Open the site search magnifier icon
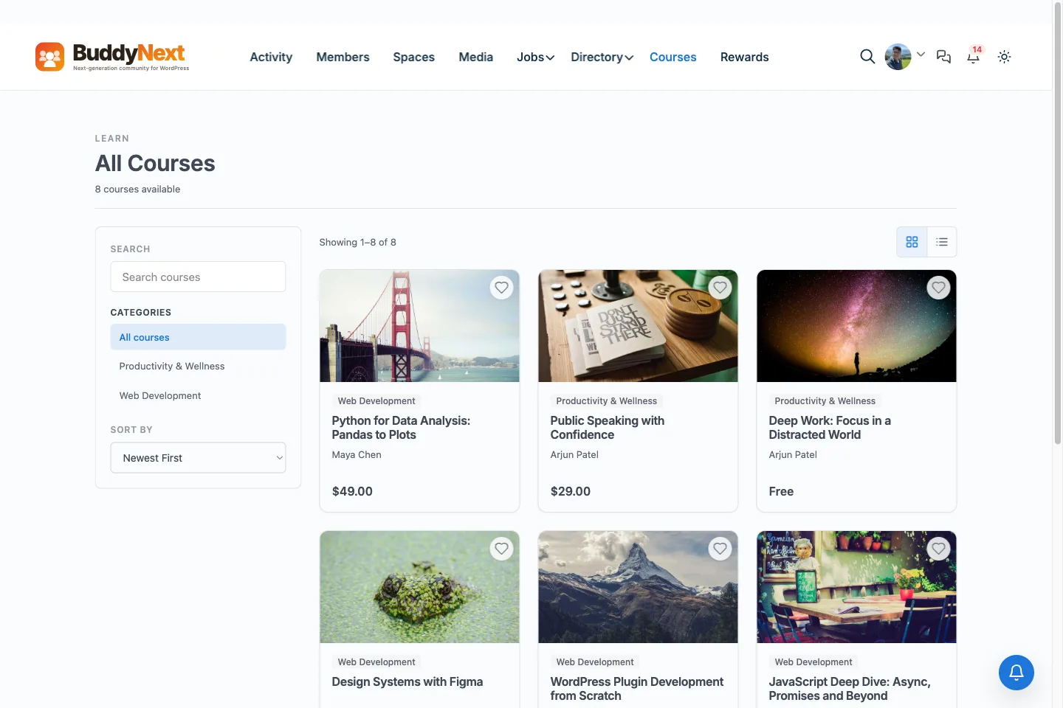Viewport: 1063px width, 708px height. (867, 57)
